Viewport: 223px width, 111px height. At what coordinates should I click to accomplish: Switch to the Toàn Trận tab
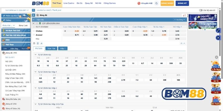click(x=51, y=48)
